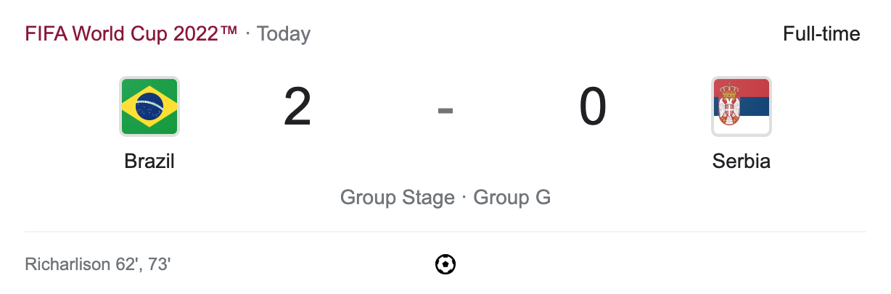This screenshot has width=891, height=294.
Task: Click the 62' goal minute
Action: pyautogui.click(x=125, y=265)
